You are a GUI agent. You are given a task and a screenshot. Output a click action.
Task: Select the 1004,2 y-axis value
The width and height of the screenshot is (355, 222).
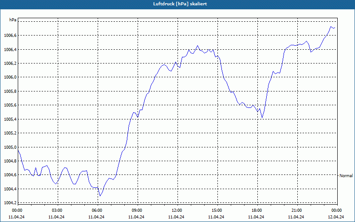click(x=10, y=203)
